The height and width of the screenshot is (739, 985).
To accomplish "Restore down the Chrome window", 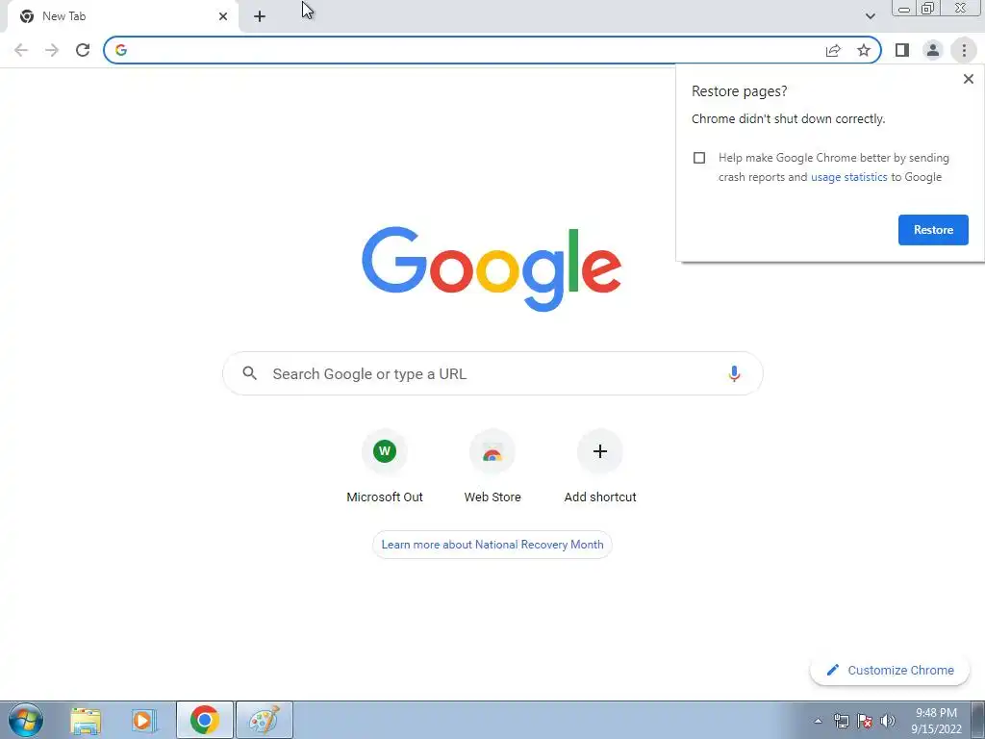I will (927, 9).
